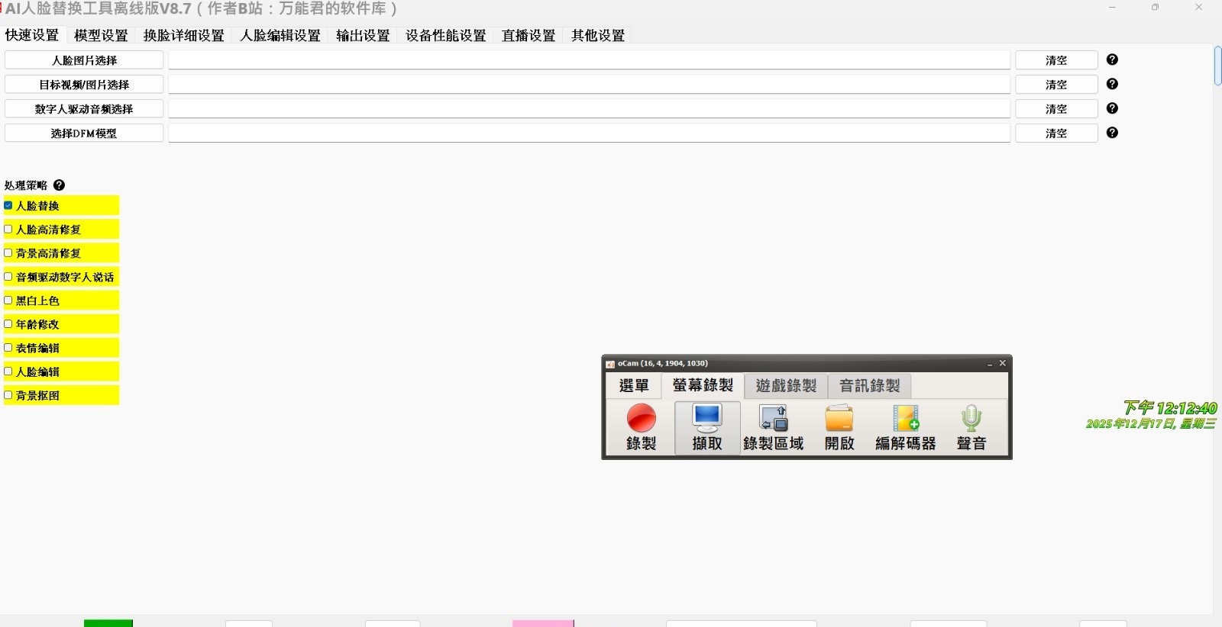Click the 聲音 microphone icon
The width and height of the screenshot is (1222, 627).
click(x=971, y=419)
